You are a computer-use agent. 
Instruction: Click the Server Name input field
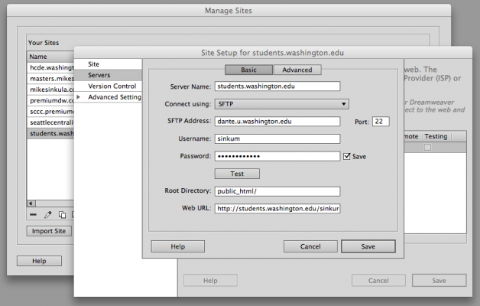click(x=277, y=86)
